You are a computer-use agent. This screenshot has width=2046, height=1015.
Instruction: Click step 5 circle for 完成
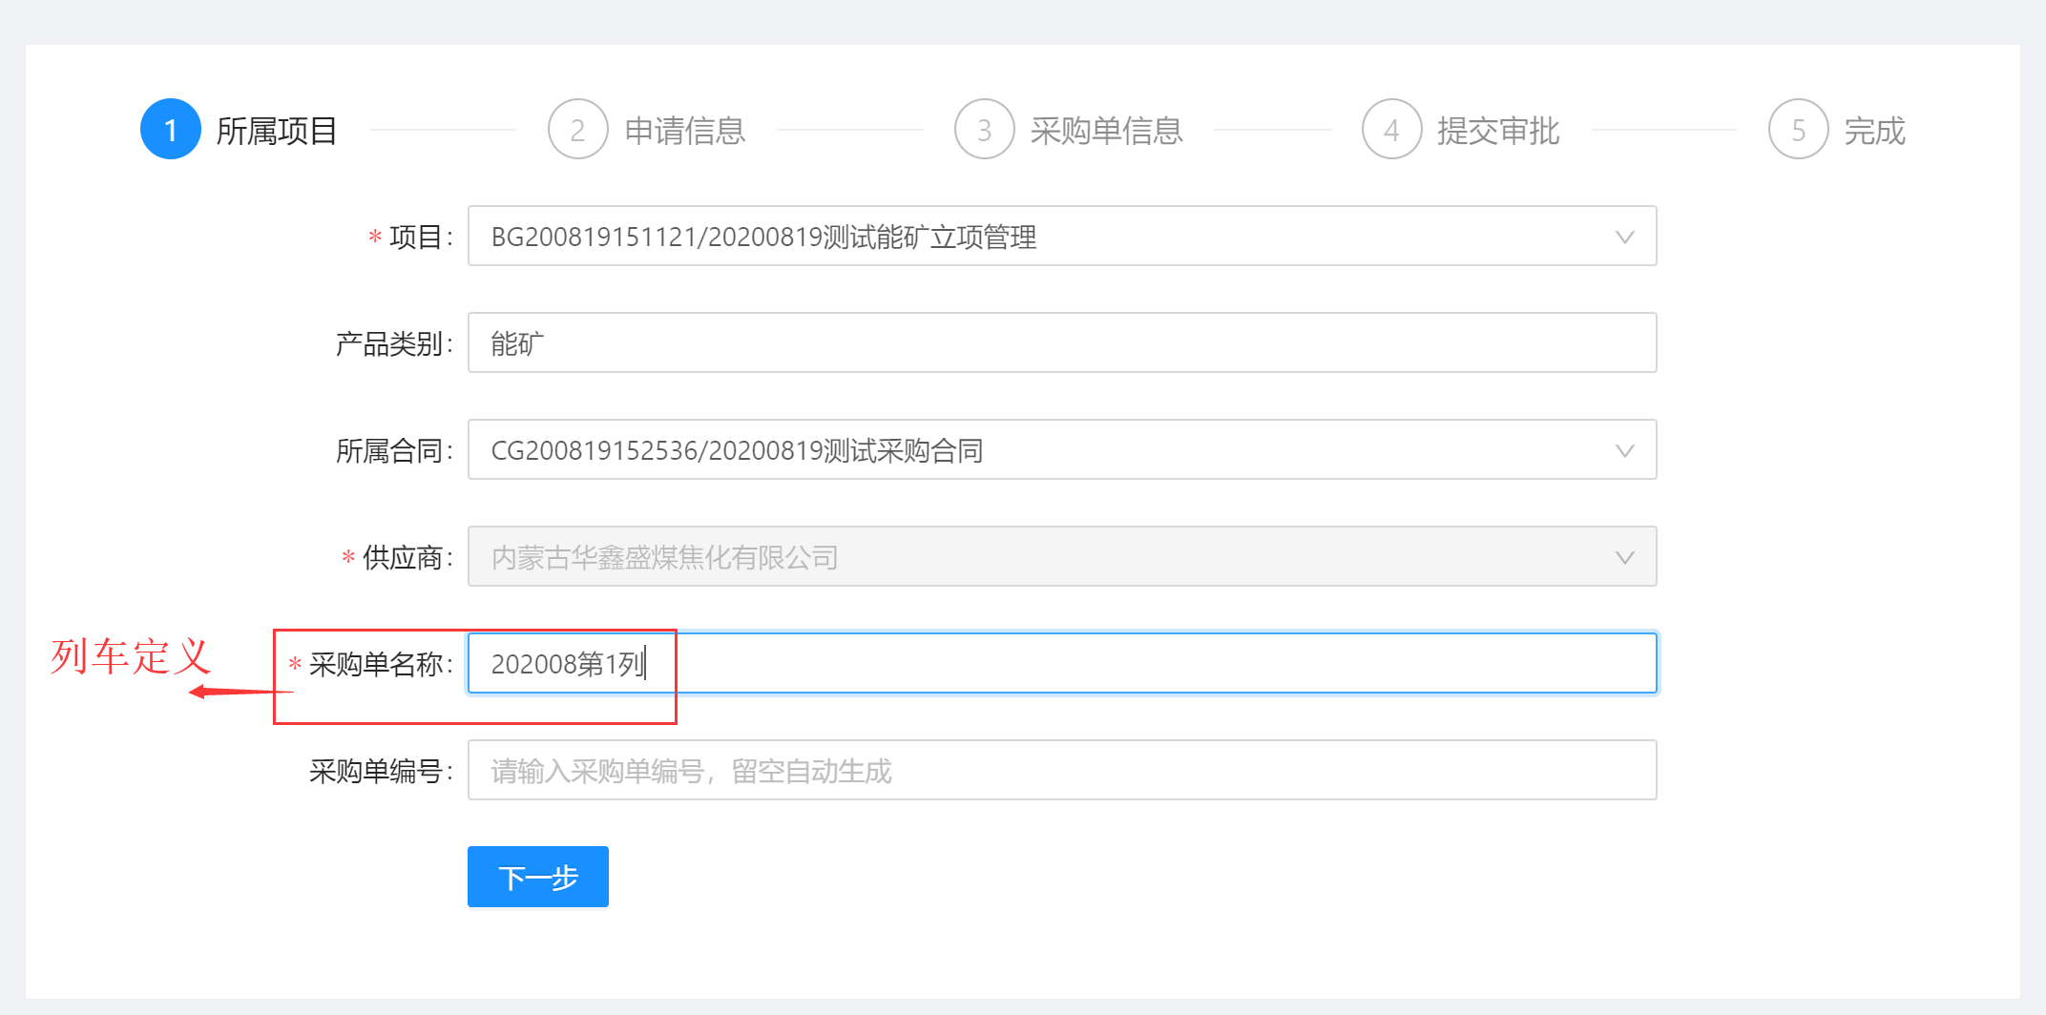1799,130
